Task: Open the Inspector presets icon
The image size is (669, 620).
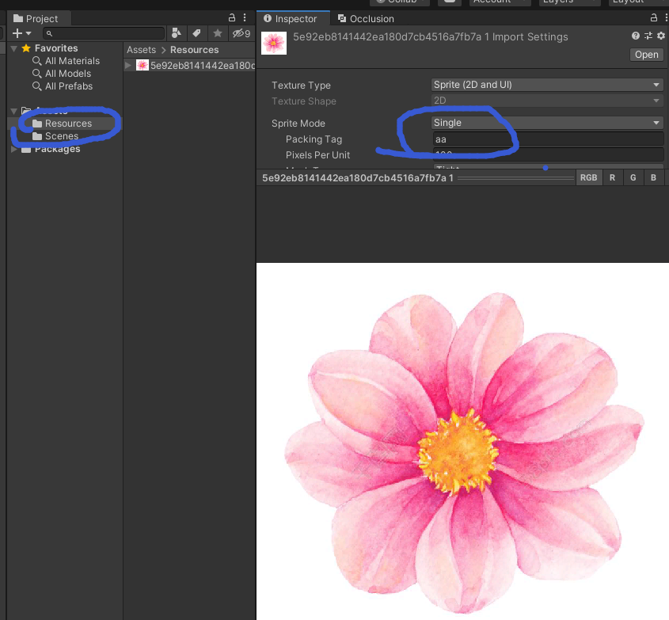Action: 648,36
